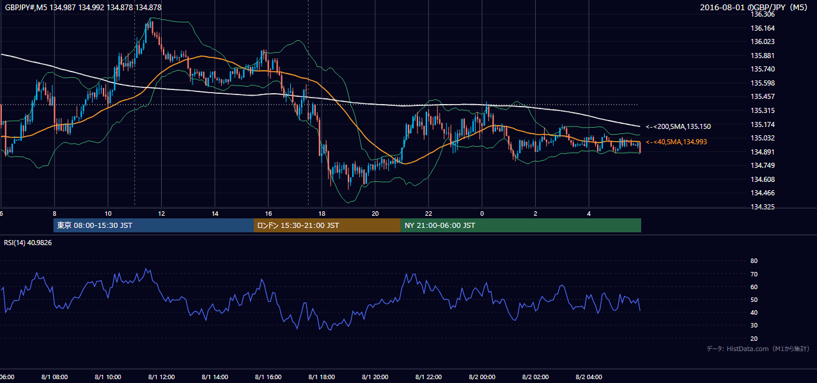Click price axis value 134.891
The height and width of the screenshot is (383, 817).
(763, 152)
